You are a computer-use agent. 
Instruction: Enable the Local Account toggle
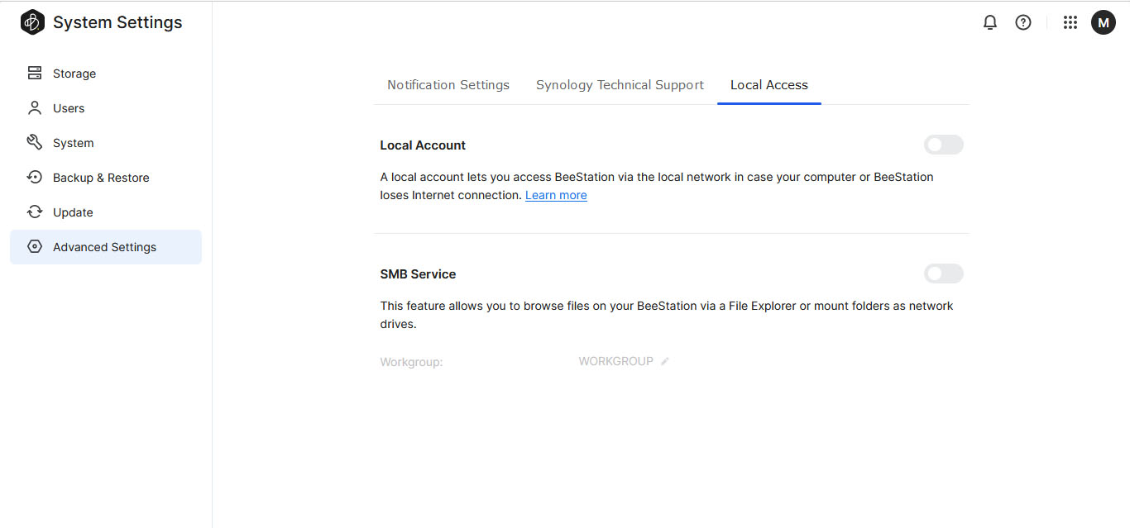[943, 145]
